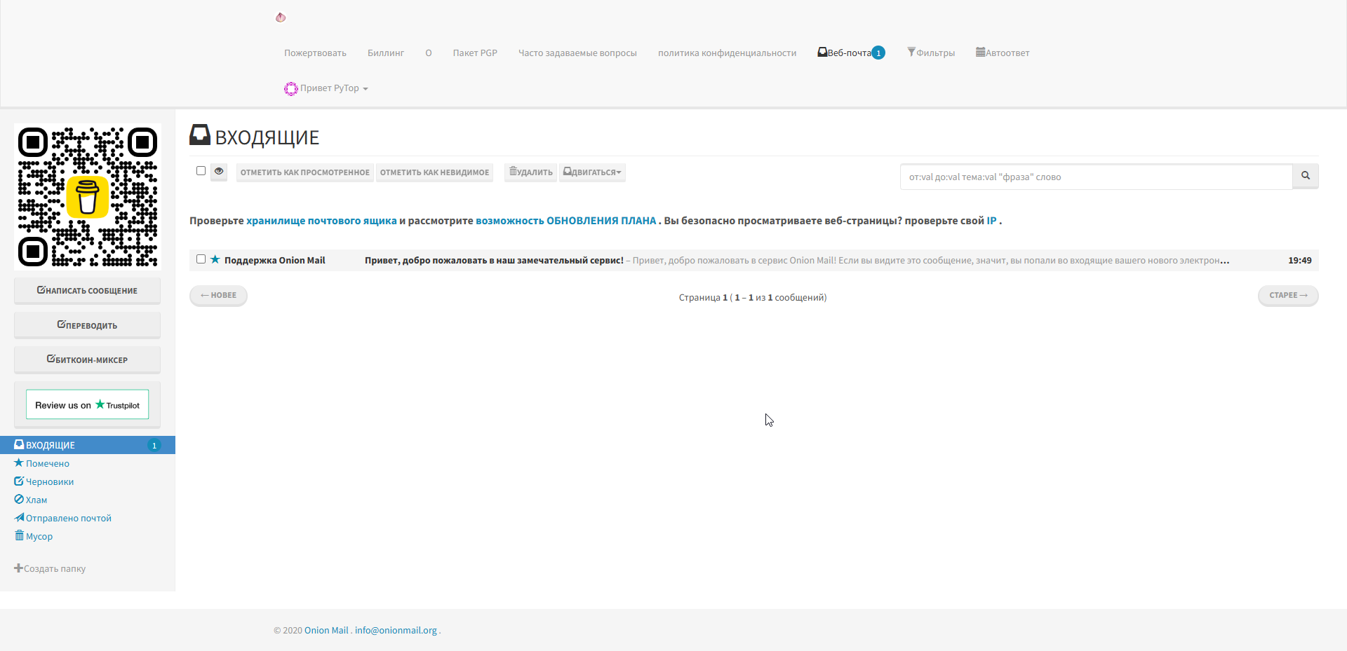Open the Помечено starred folder
The height and width of the screenshot is (651, 1347).
point(47,463)
